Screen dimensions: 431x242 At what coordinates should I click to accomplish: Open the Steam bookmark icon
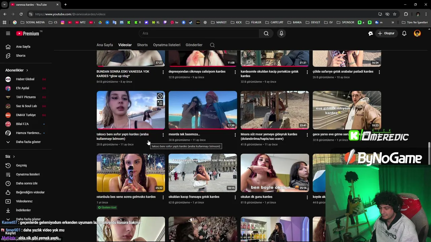click(x=190, y=23)
